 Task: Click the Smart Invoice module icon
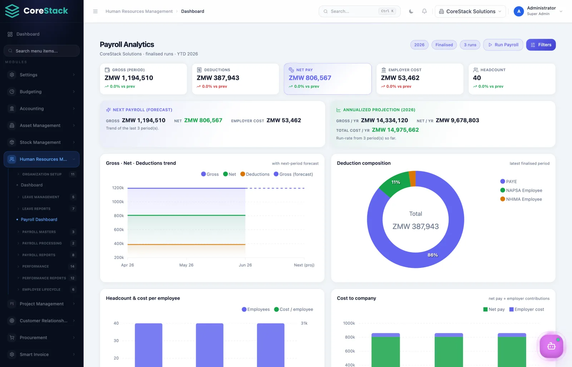12,354
